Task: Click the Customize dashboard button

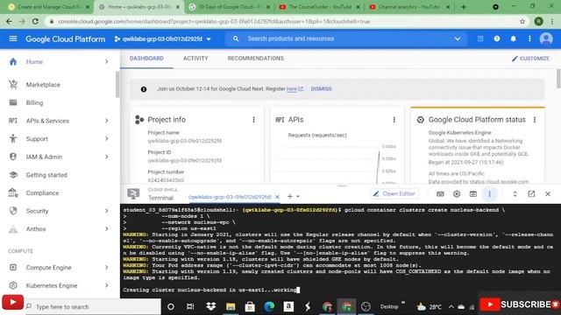Action: (530, 59)
